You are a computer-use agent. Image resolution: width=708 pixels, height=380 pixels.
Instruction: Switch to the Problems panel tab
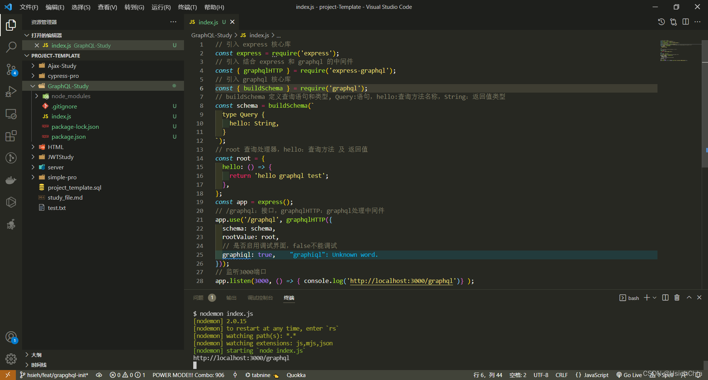[x=204, y=298]
